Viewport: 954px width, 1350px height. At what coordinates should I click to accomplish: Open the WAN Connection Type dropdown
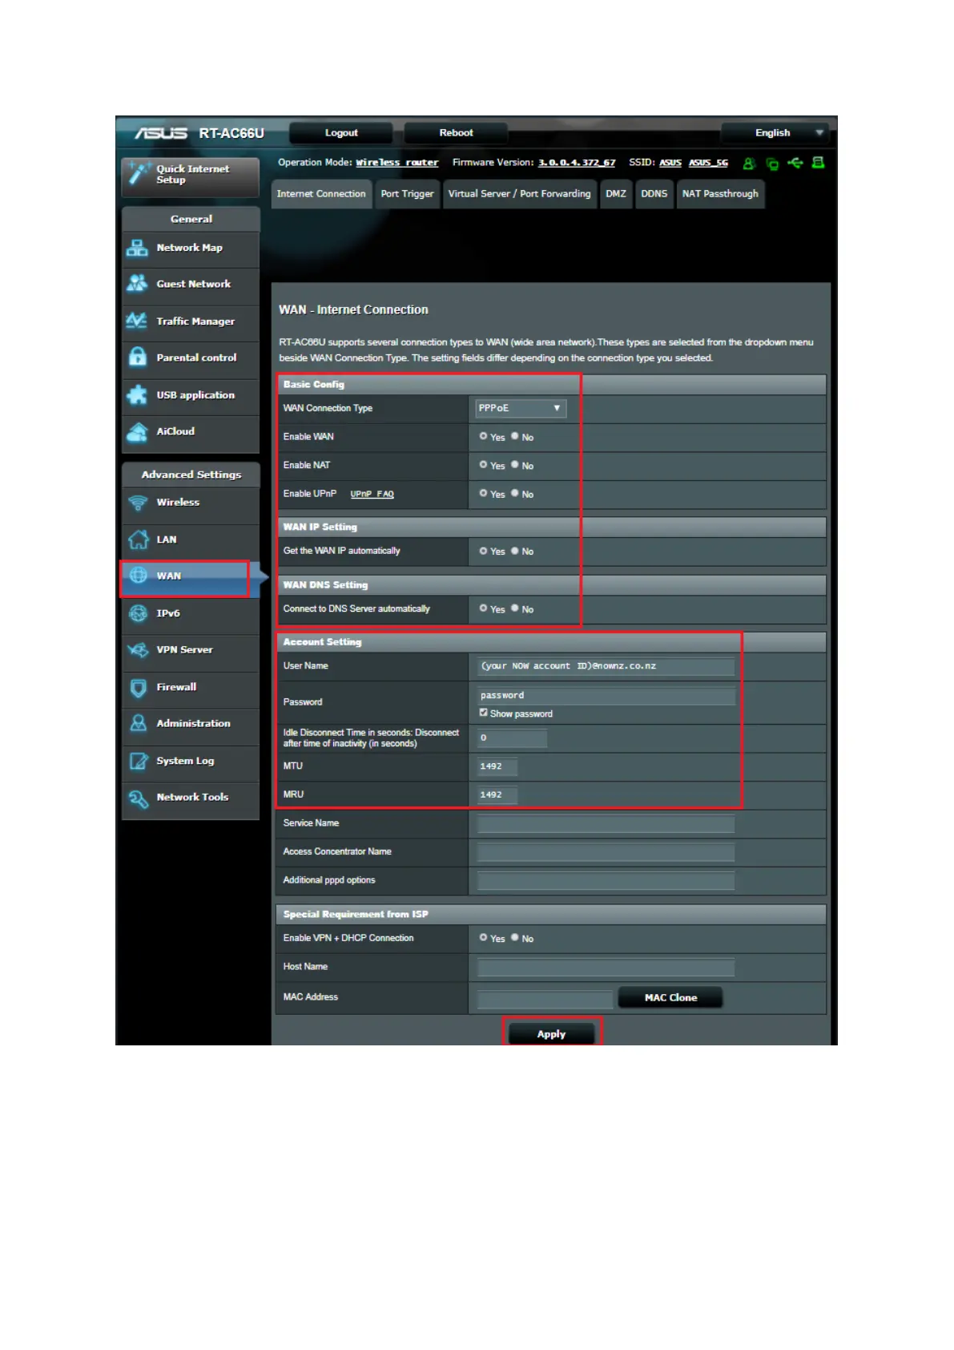point(521,408)
